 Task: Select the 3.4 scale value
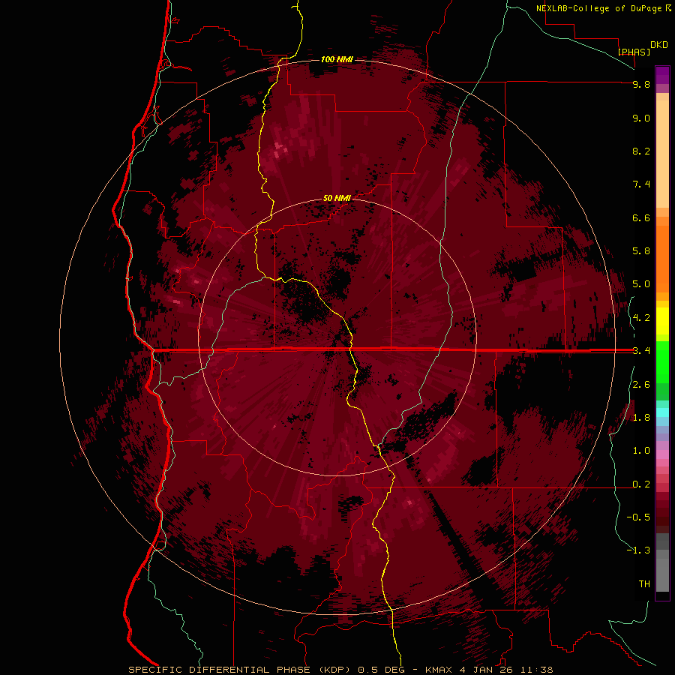click(x=641, y=351)
